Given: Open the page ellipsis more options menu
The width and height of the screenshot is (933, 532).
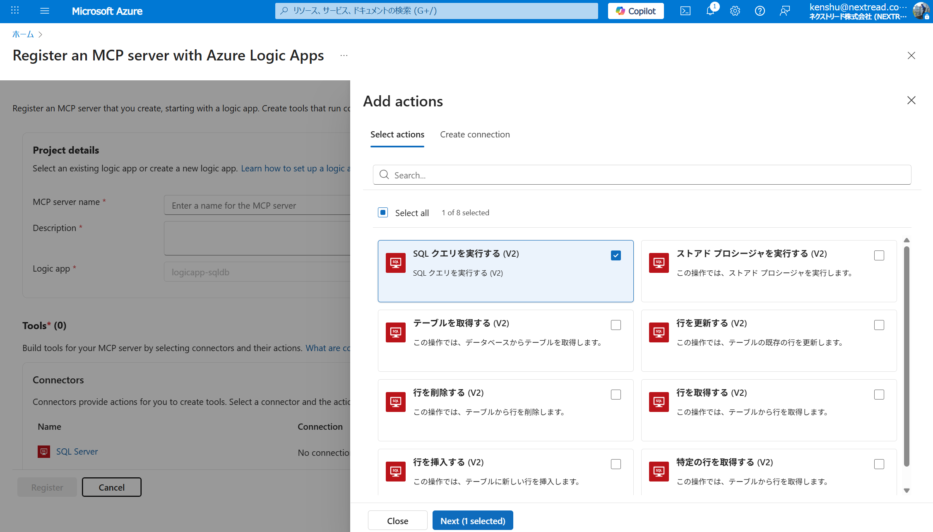Looking at the screenshot, I should [x=344, y=55].
